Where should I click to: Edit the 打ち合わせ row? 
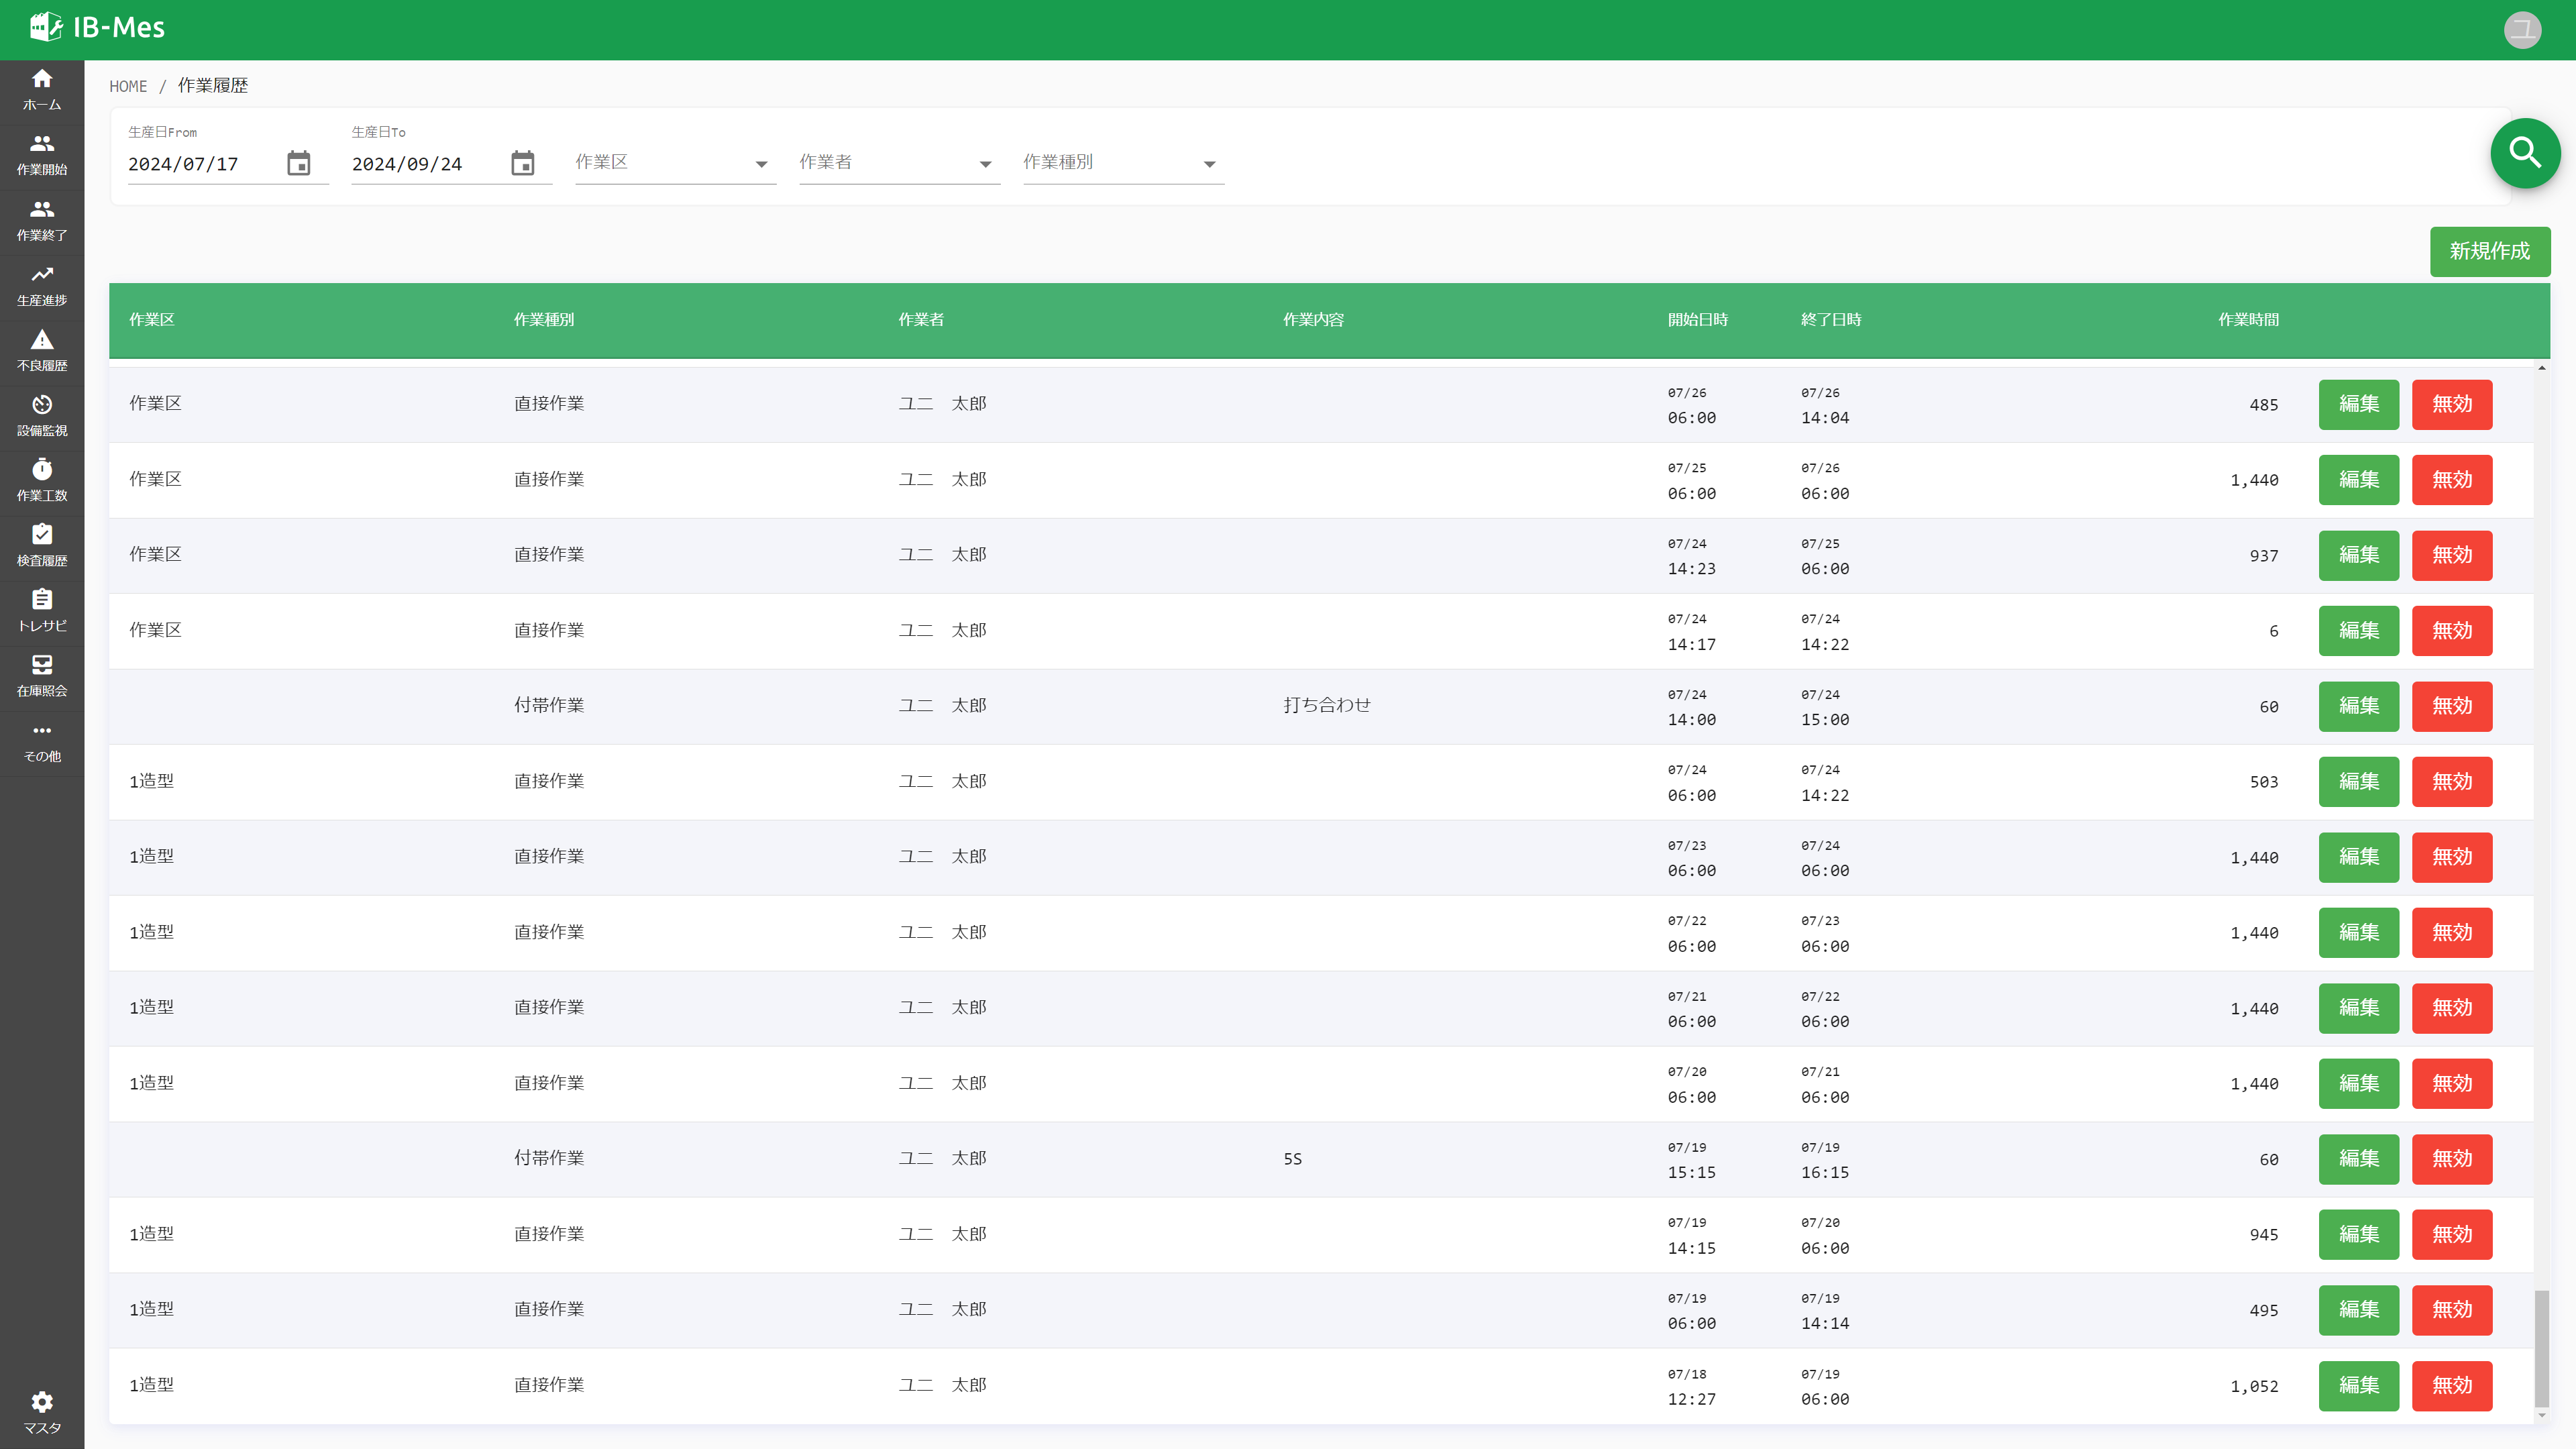(x=2359, y=706)
